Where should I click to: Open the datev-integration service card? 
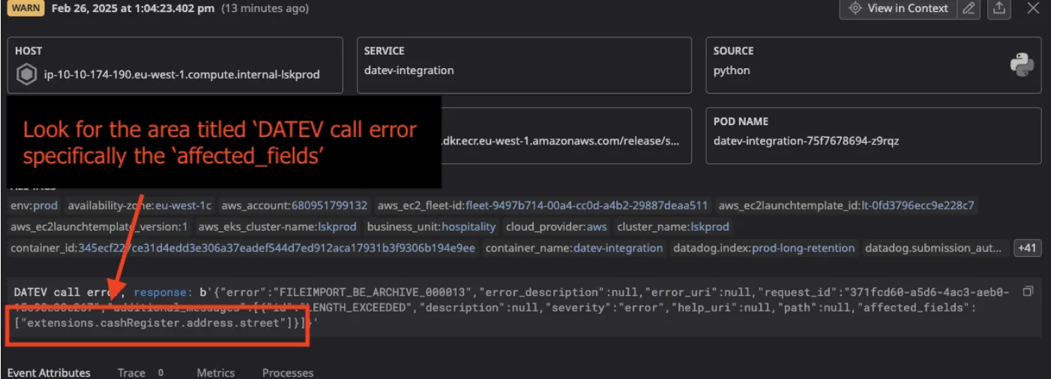523,65
